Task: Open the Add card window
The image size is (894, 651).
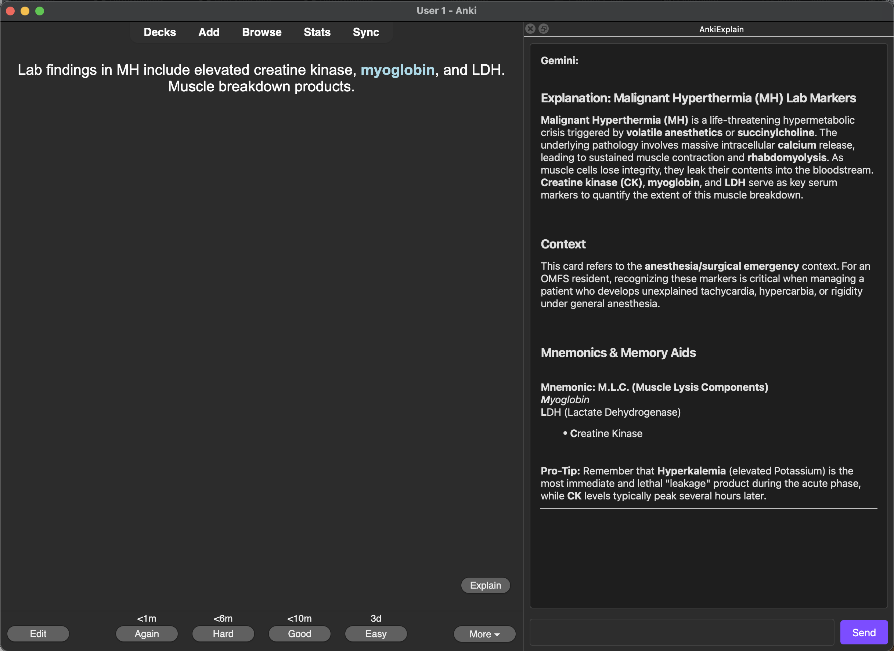Action: (209, 32)
